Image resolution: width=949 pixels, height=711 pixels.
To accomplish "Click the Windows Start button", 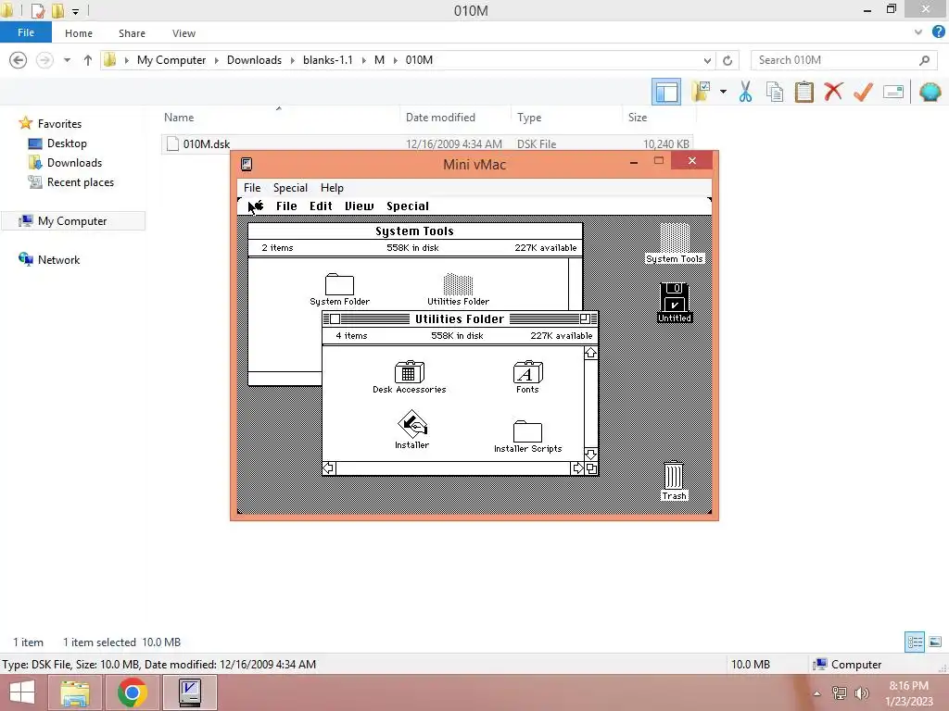I will 22,692.
